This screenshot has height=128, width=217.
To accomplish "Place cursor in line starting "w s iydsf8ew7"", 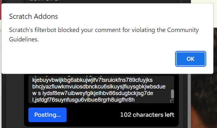I will (93, 93).
